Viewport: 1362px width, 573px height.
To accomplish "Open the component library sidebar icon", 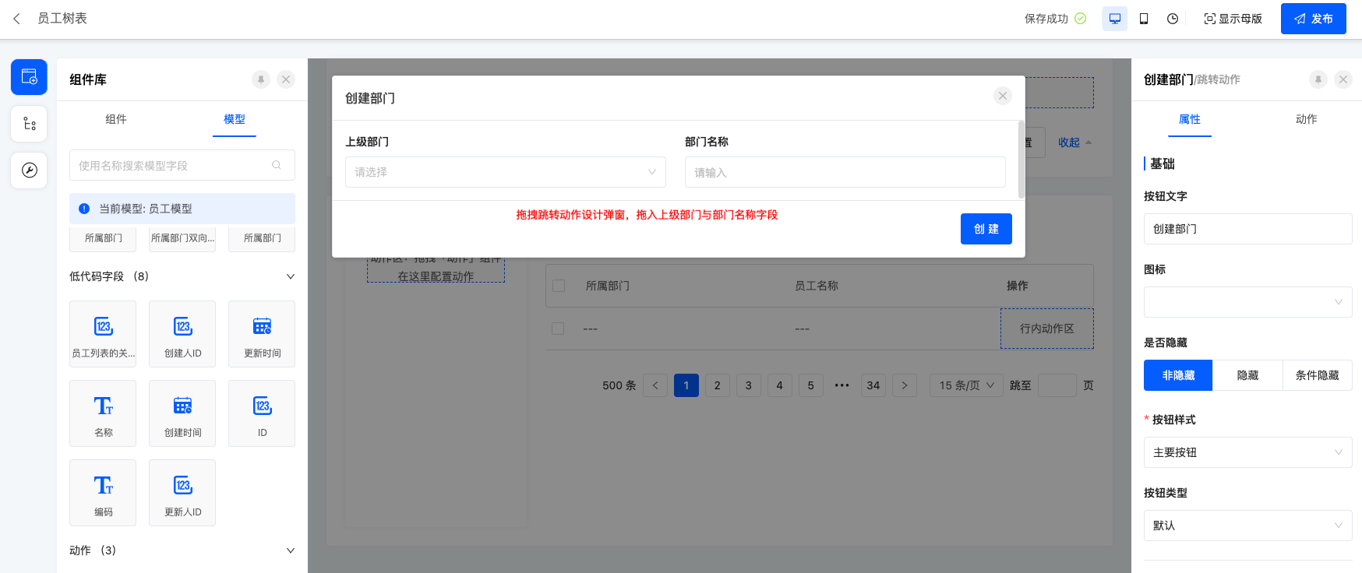I will point(29,77).
